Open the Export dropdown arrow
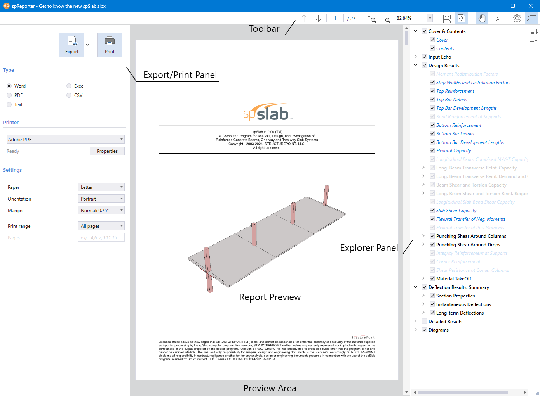The image size is (540, 396). pyautogui.click(x=87, y=45)
